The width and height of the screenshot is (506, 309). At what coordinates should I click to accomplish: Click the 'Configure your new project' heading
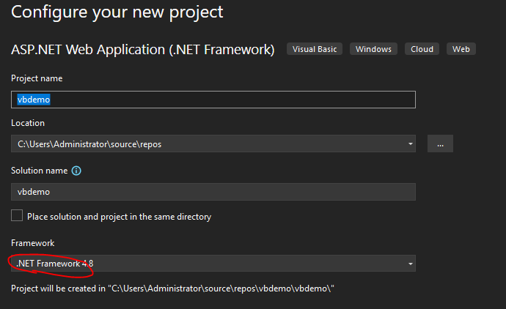click(117, 12)
